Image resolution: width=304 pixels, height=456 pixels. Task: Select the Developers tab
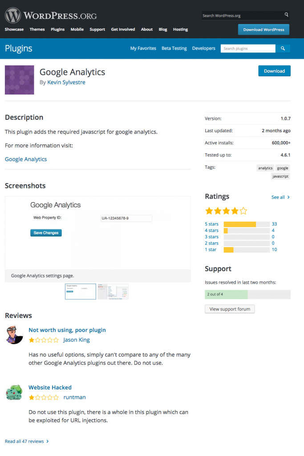point(203,48)
